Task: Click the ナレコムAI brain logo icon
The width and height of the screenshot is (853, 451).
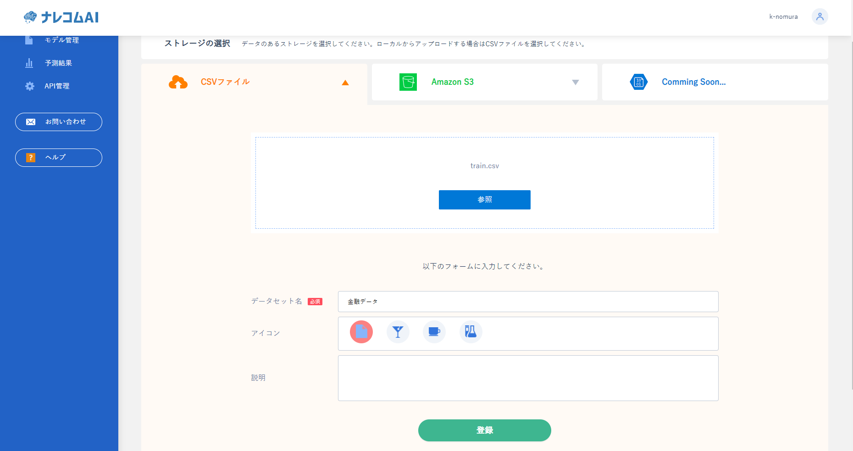Action: click(30, 17)
